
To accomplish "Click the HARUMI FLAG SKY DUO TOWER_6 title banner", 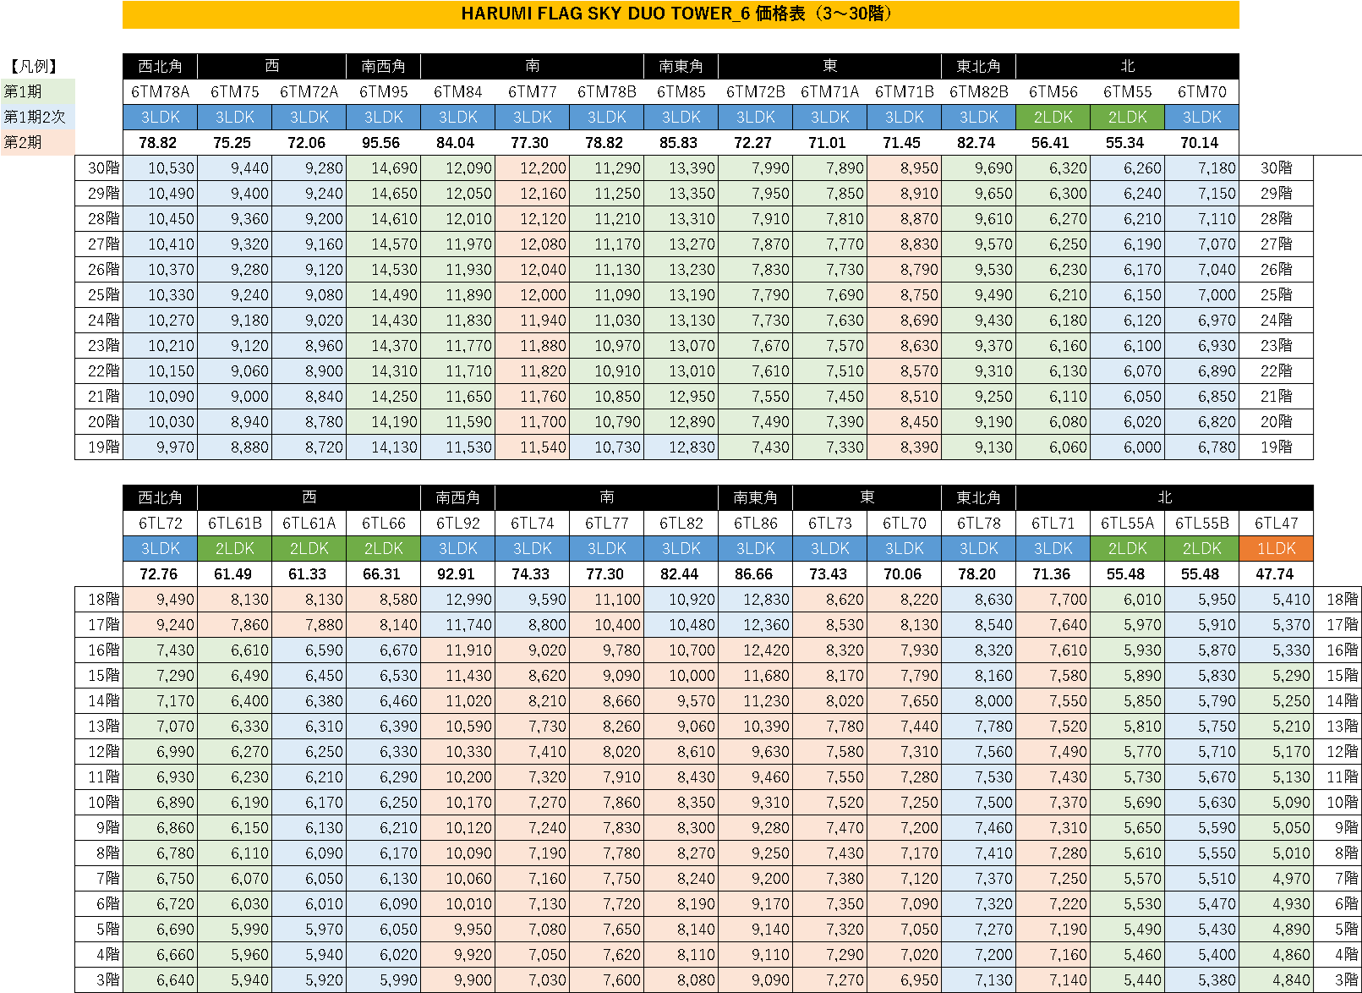I will [x=681, y=14].
